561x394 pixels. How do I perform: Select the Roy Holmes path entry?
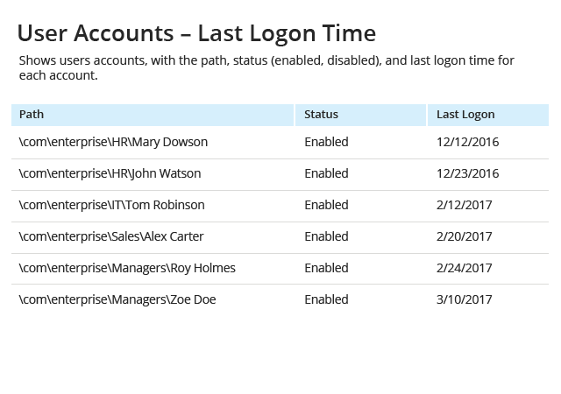pyautogui.click(x=127, y=268)
